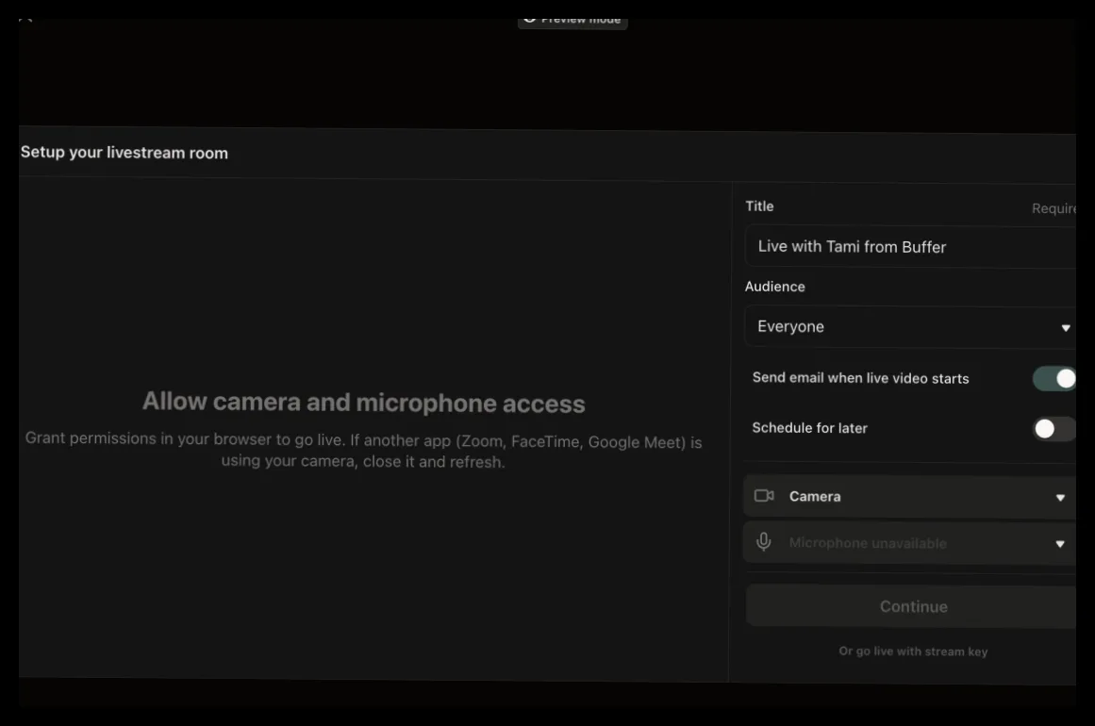
Task: Click the Grant permissions in your browser text
Action: click(x=363, y=451)
